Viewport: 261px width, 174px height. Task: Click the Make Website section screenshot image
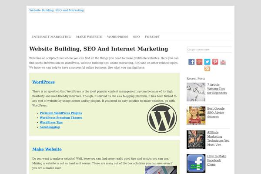click(161, 170)
